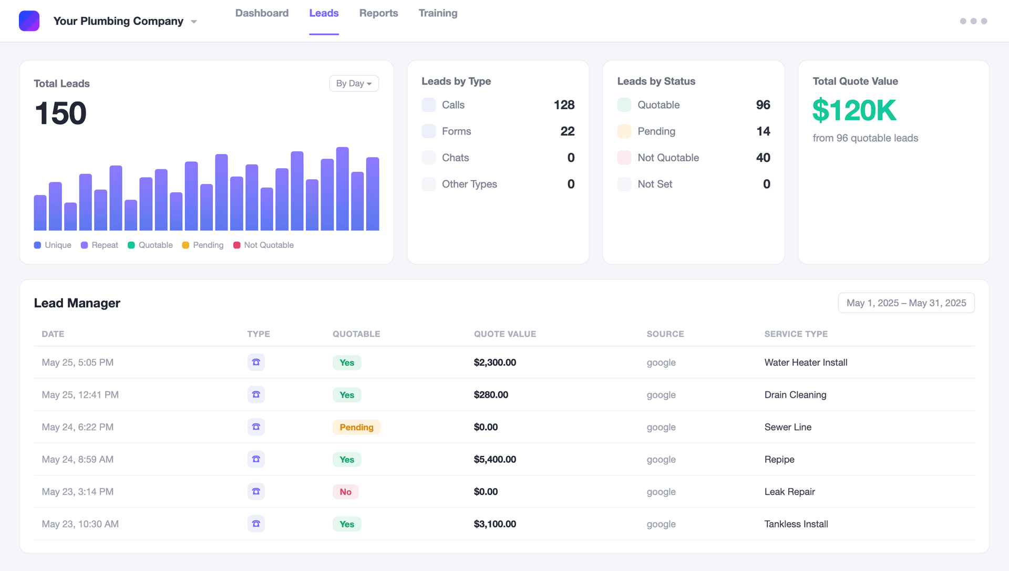Image resolution: width=1009 pixels, height=571 pixels.
Task: Select the Repipe service type
Action: [779, 459]
